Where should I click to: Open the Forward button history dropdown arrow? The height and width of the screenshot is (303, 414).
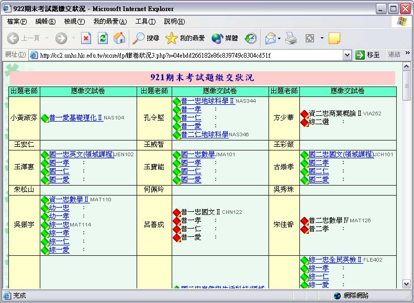pos(73,38)
